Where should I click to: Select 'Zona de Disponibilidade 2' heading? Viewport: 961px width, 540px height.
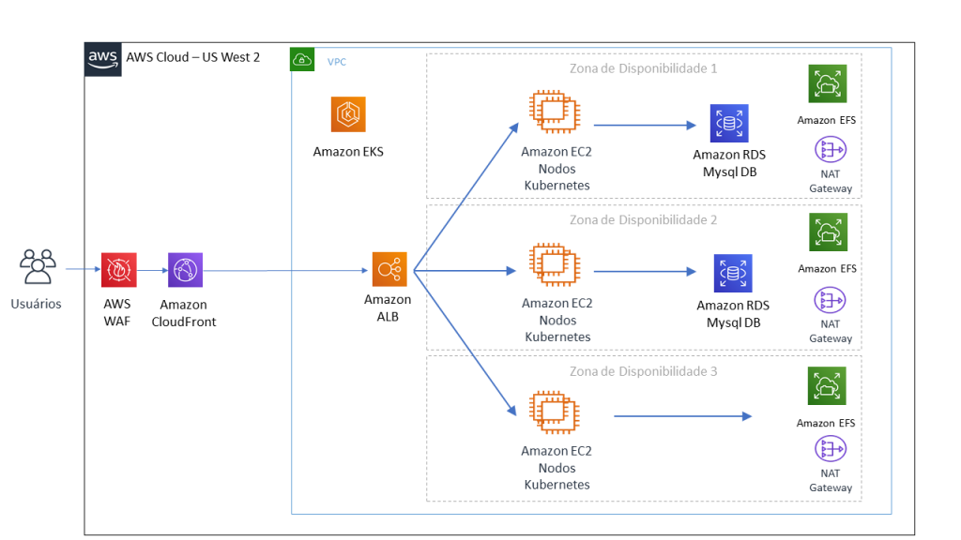click(643, 219)
